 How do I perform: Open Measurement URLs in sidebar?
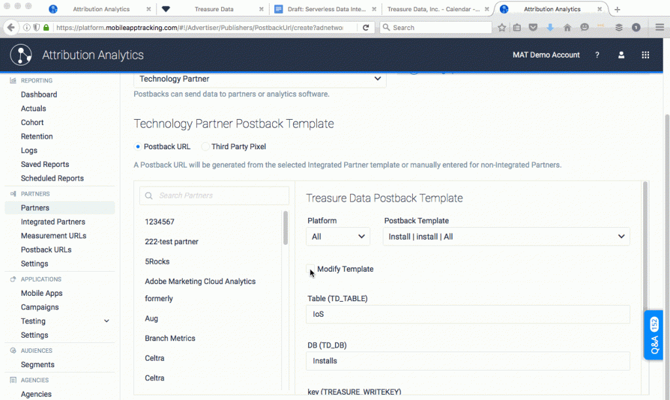[x=54, y=236]
